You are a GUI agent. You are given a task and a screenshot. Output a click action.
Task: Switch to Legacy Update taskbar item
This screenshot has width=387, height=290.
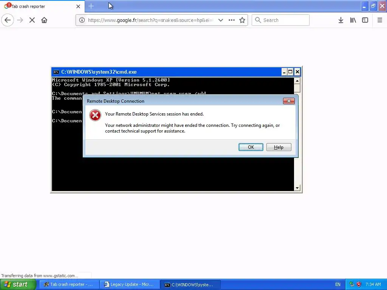130,284
